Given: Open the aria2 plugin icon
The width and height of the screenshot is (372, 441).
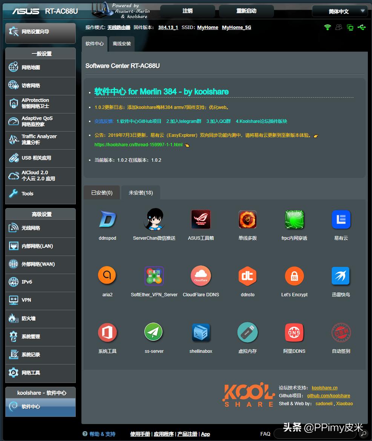Looking at the screenshot, I should point(107,276).
